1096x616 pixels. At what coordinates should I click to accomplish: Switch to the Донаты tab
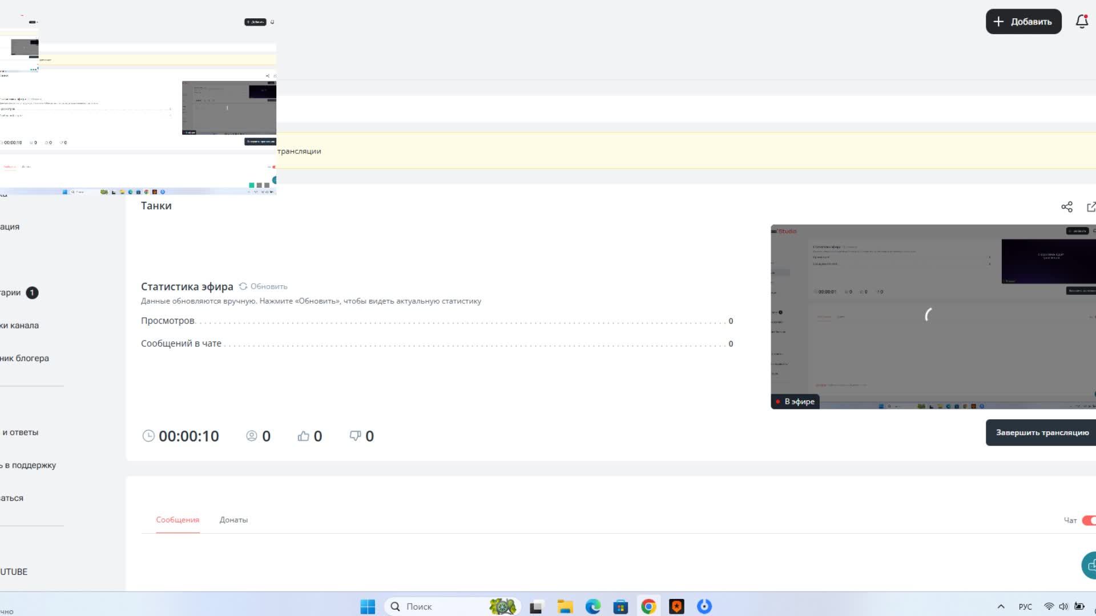(x=233, y=520)
